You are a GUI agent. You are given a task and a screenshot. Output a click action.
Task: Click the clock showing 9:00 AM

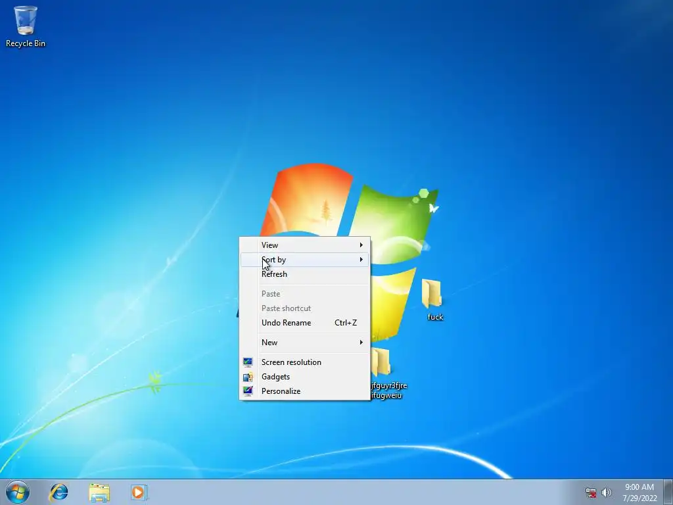click(639, 487)
